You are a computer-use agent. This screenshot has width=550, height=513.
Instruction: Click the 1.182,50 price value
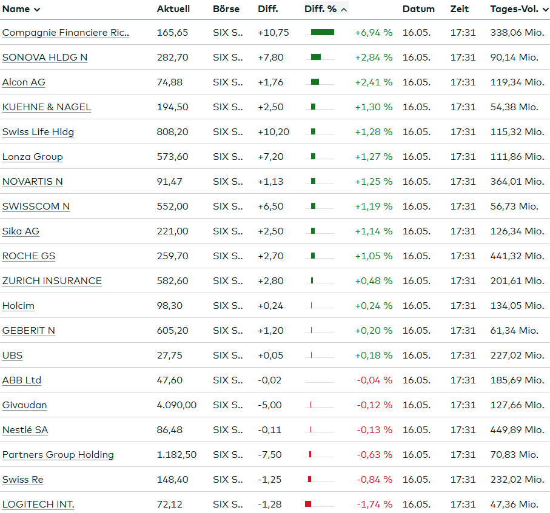pos(176,455)
